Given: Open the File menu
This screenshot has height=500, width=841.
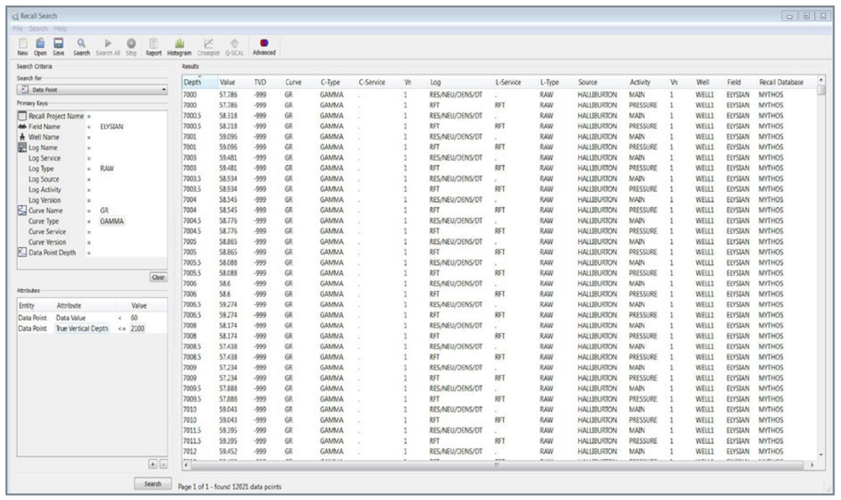Looking at the screenshot, I should tap(18, 29).
